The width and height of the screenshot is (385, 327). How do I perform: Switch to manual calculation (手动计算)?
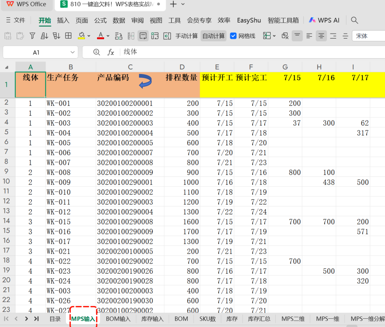pyautogui.click(x=186, y=36)
